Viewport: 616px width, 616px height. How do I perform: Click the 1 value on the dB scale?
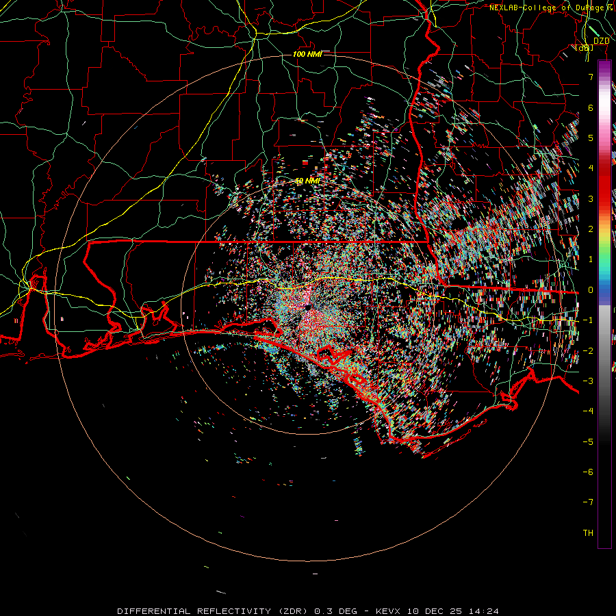pyautogui.click(x=591, y=259)
